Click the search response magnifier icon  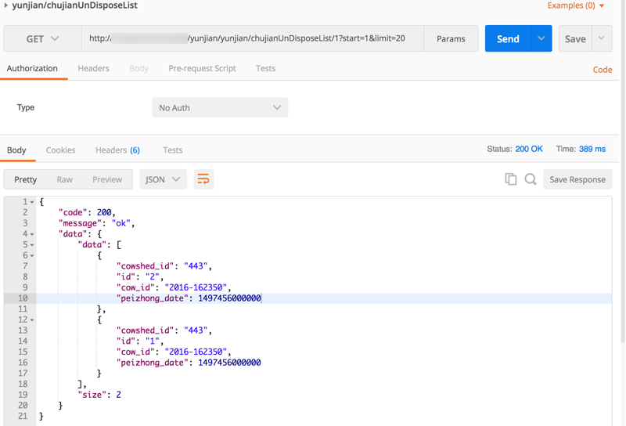coord(531,179)
